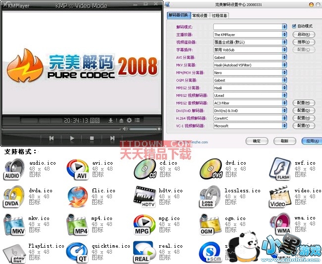Stop playback in KMPlayer
The image size is (322, 264).
[x=92, y=138]
